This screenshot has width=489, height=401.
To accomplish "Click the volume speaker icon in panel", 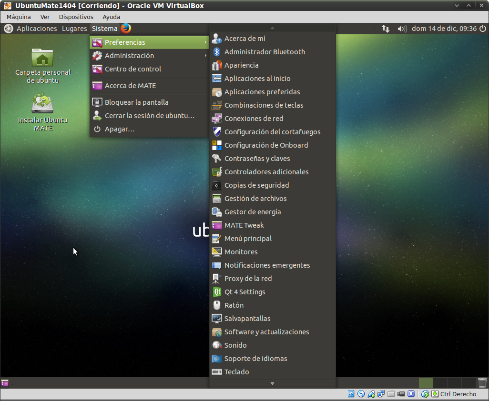I will tap(402, 29).
